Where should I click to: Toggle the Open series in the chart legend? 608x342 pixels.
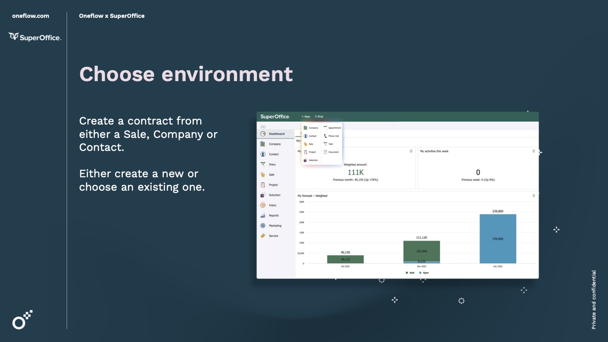pos(424,273)
